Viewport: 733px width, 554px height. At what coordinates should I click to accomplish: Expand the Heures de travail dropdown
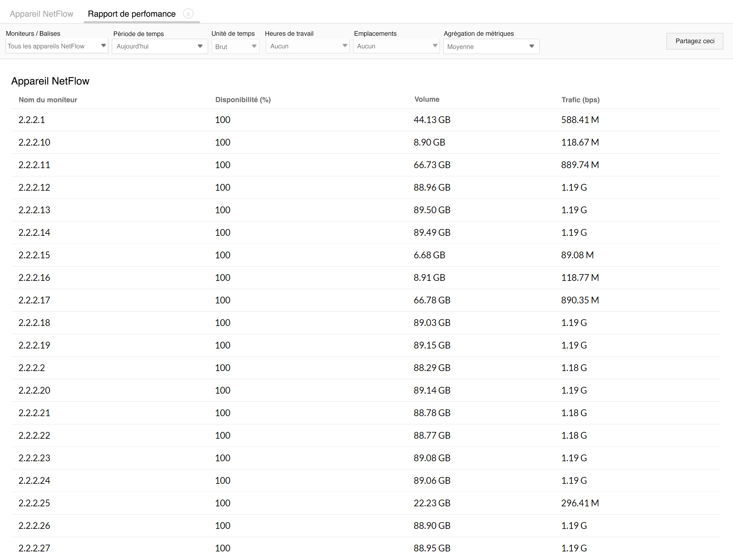pyautogui.click(x=307, y=46)
